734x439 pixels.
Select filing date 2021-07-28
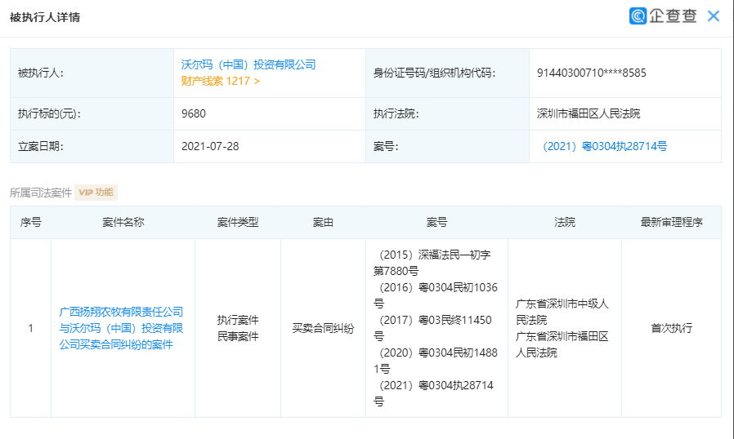210,146
